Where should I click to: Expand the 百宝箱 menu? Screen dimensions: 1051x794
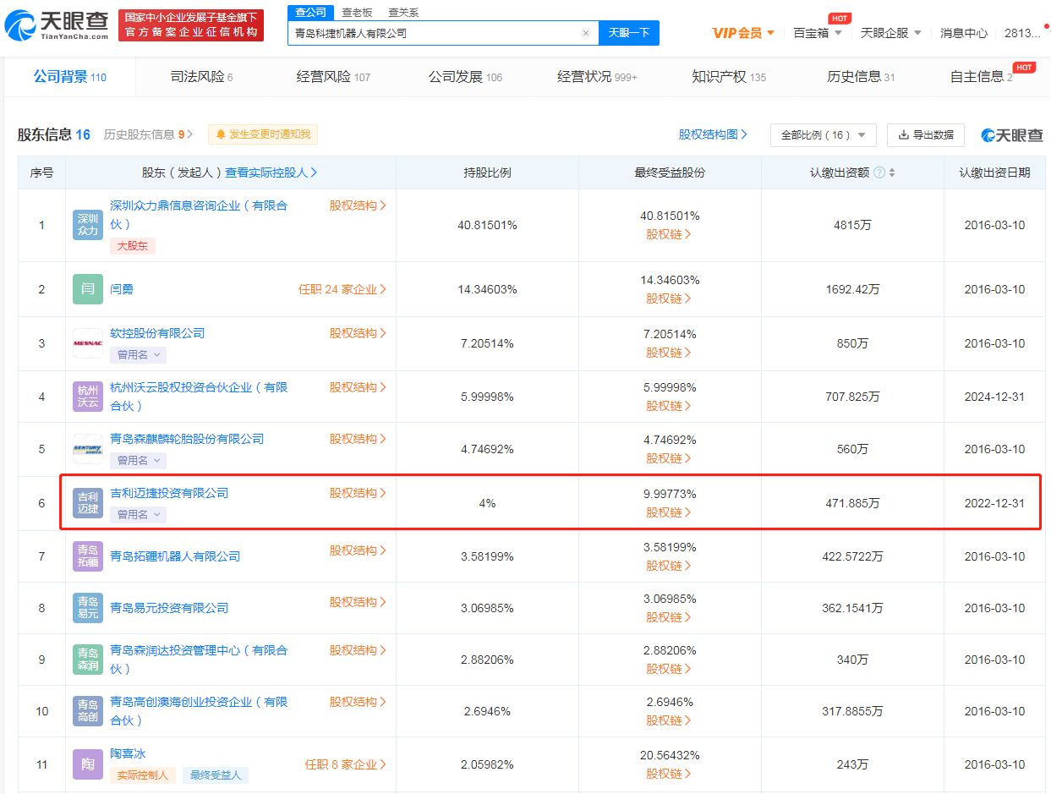818,33
